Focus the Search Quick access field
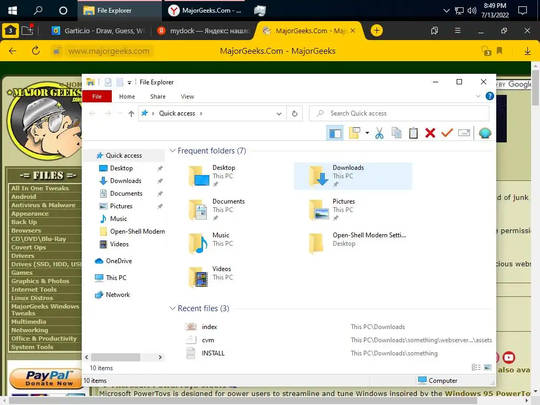 pos(399,113)
